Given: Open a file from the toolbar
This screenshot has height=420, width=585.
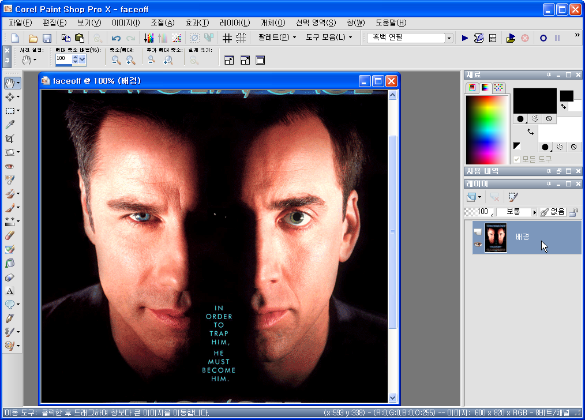Looking at the screenshot, I should pyautogui.click(x=33, y=38).
